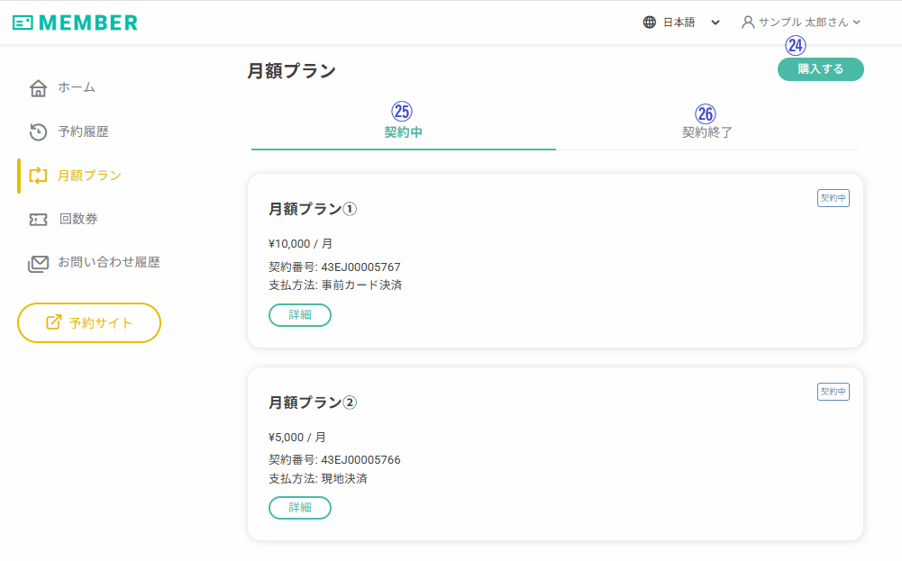Click 詳細 for 月額プラン②
This screenshot has width=902, height=561.
coord(300,508)
